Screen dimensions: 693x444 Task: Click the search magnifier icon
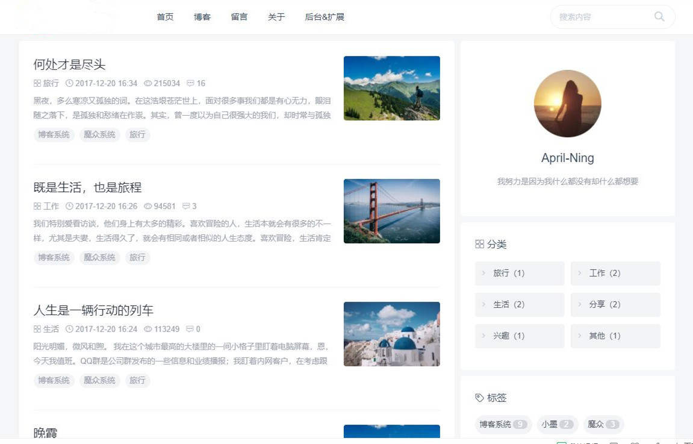click(x=659, y=17)
